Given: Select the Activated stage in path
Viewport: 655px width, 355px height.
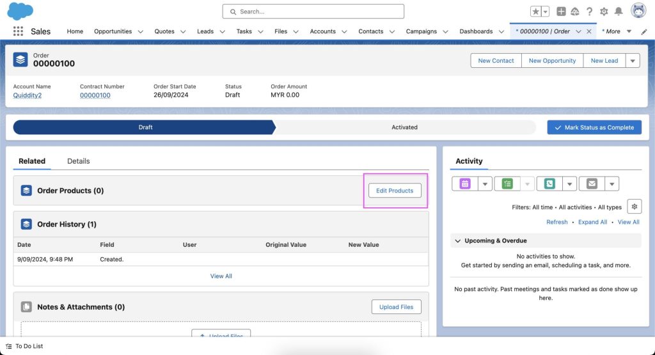Looking at the screenshot, I should click(404, 127).
